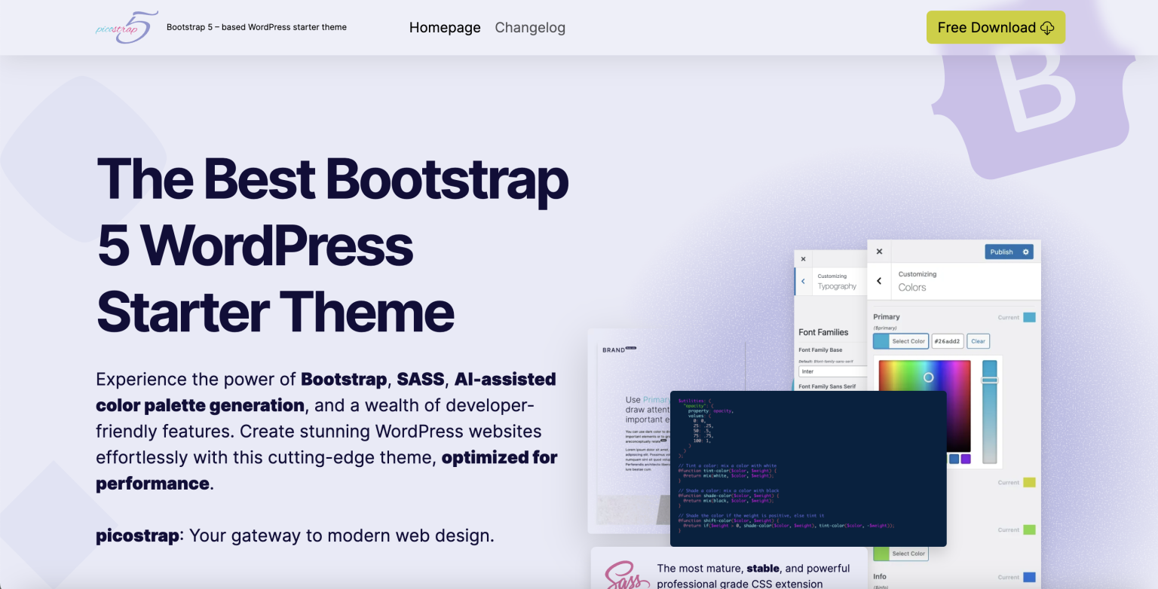Screen dimensions: 1158x589
Task: Click the Free Download button
Action: point(995,27)
